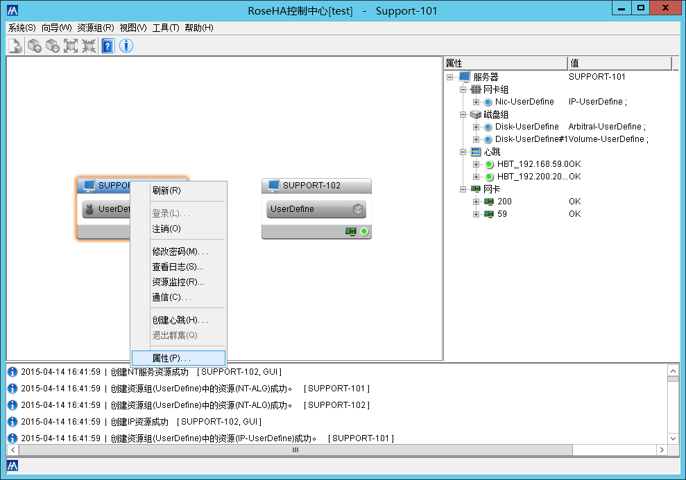Select 创建心跳(H) from context menu
Image resolution: width=686 pixels, height=480 pixels.
180,320
